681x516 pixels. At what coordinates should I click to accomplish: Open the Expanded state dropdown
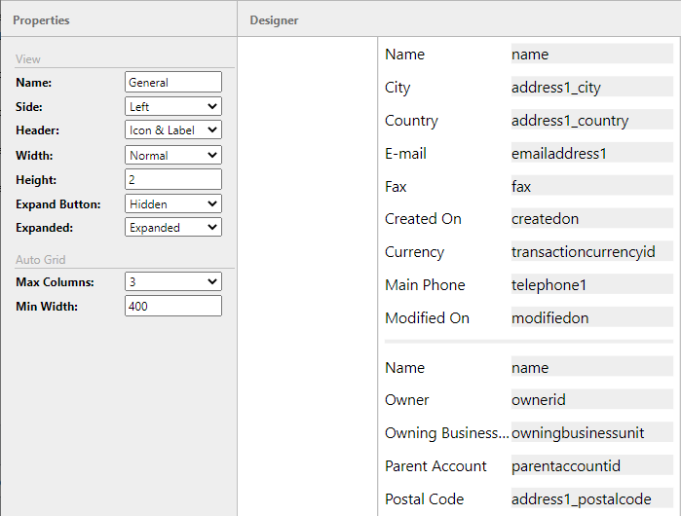click(x=173, y=227)
